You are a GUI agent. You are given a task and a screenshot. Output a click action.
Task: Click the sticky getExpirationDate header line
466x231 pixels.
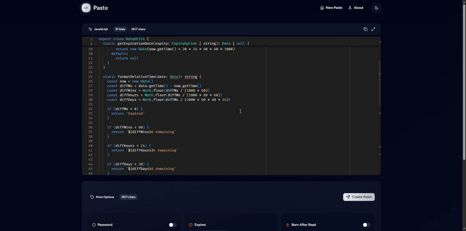(176, 43)
